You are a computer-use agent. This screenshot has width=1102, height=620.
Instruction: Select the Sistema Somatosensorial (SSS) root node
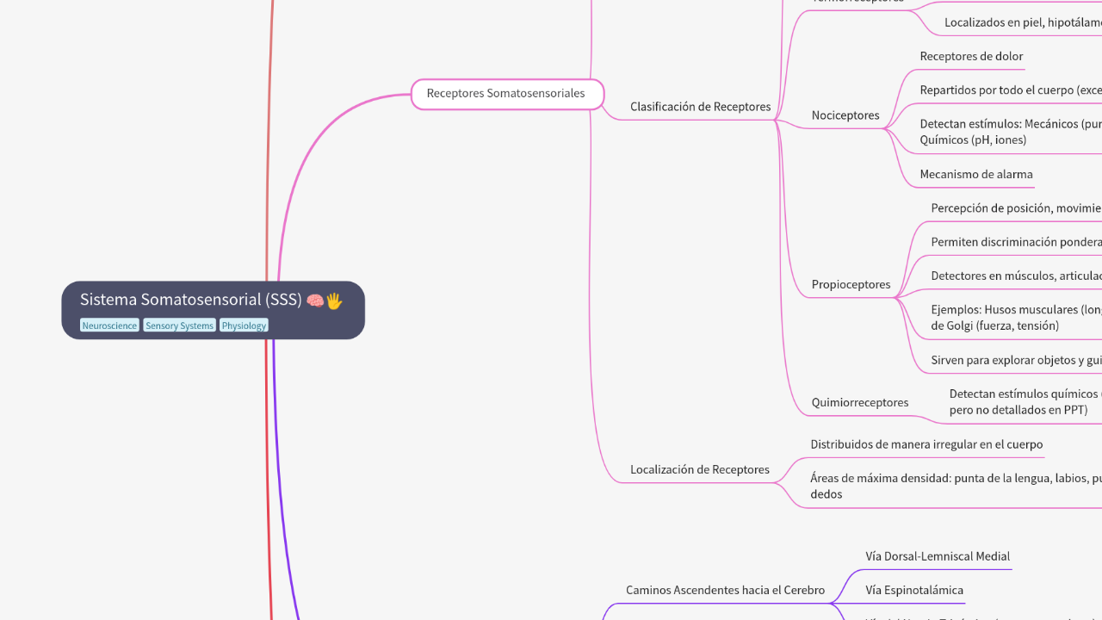click(191, 300)
